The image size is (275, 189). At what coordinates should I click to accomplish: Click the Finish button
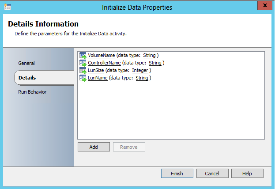[177, 174]
